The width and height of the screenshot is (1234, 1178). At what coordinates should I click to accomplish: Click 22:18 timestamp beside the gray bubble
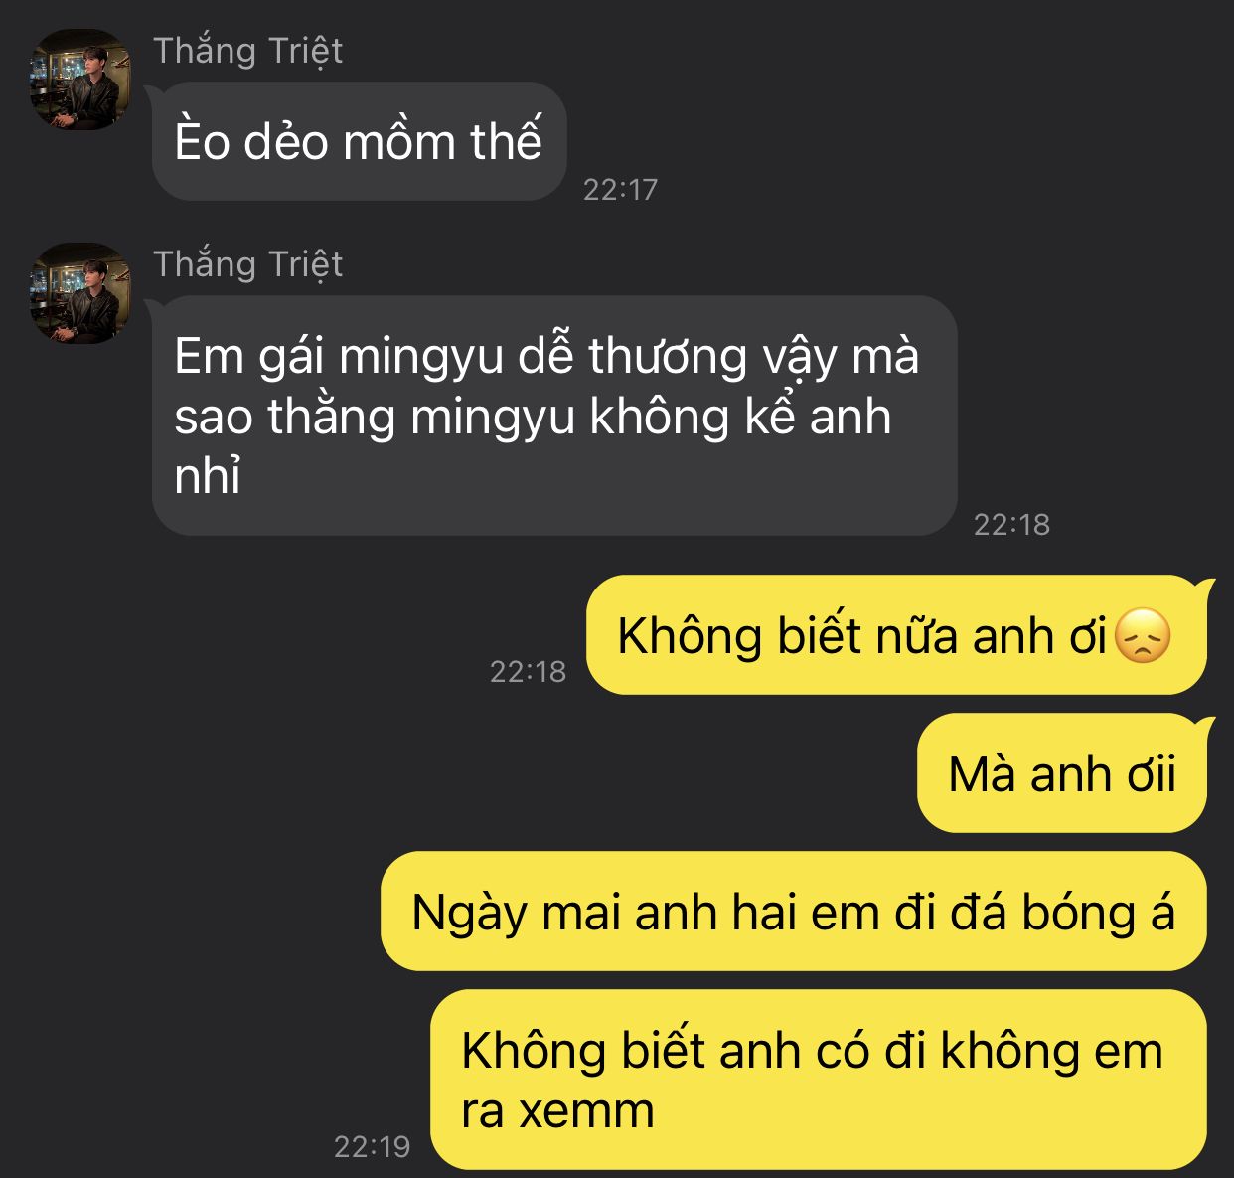point(1011,524)
